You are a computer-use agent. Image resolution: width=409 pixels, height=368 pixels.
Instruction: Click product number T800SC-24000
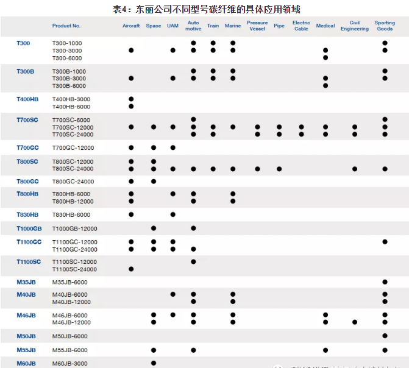[73, 169]
